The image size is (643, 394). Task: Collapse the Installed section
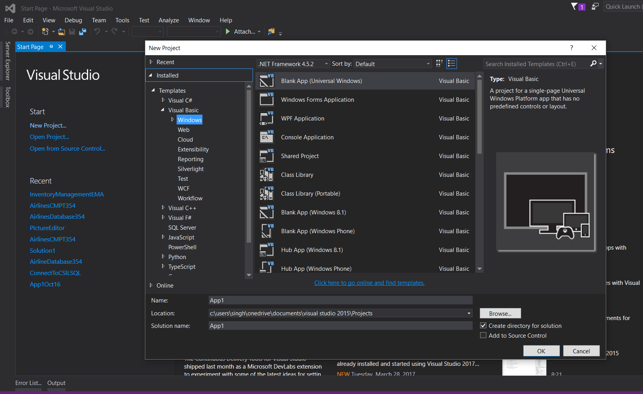(x=151, y=75)
